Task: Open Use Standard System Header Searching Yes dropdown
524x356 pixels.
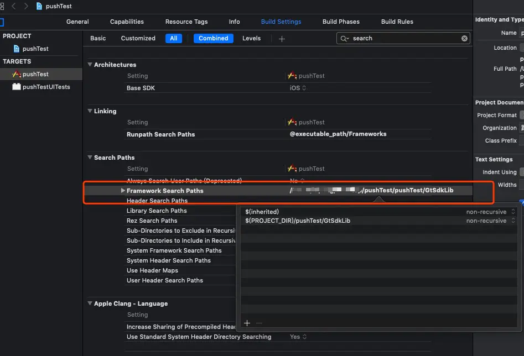Action: [298, 337]
